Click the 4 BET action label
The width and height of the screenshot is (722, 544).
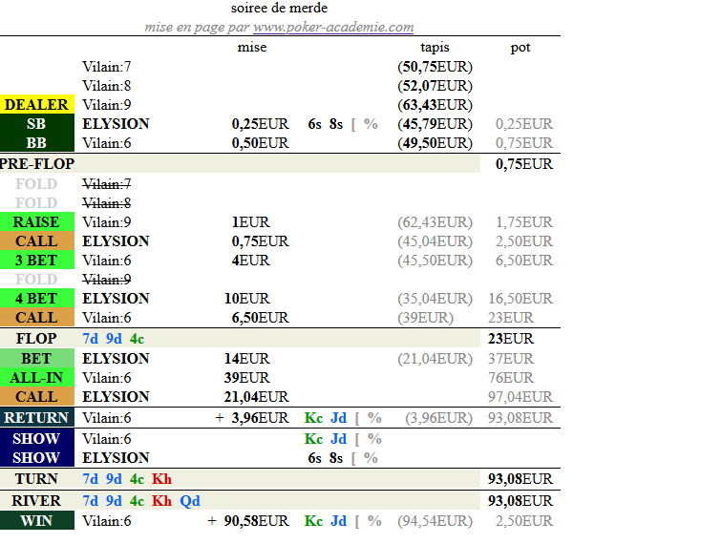(x=37, y=298)
